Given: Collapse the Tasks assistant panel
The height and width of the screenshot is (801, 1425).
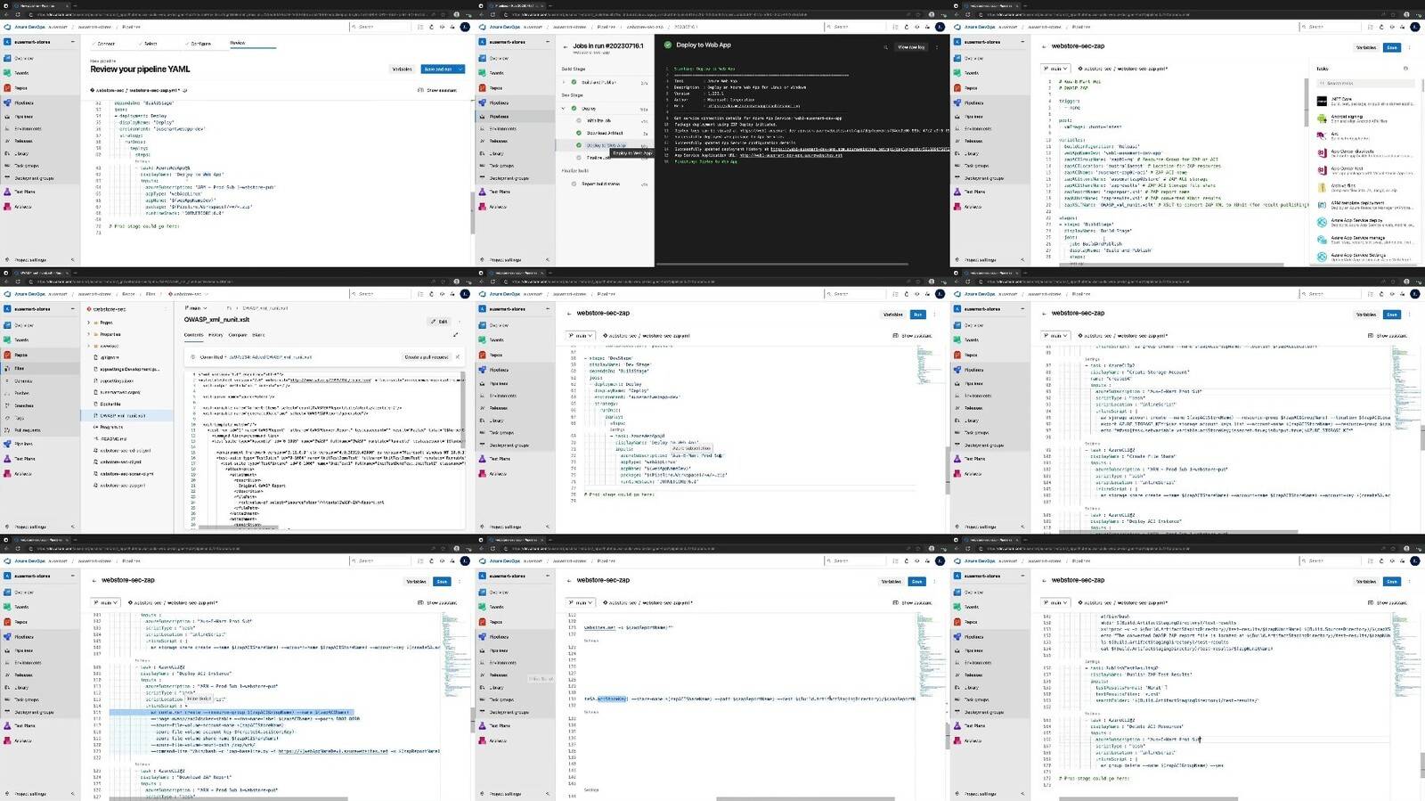Looking at the screenshot, I should tap(1405, 69).
